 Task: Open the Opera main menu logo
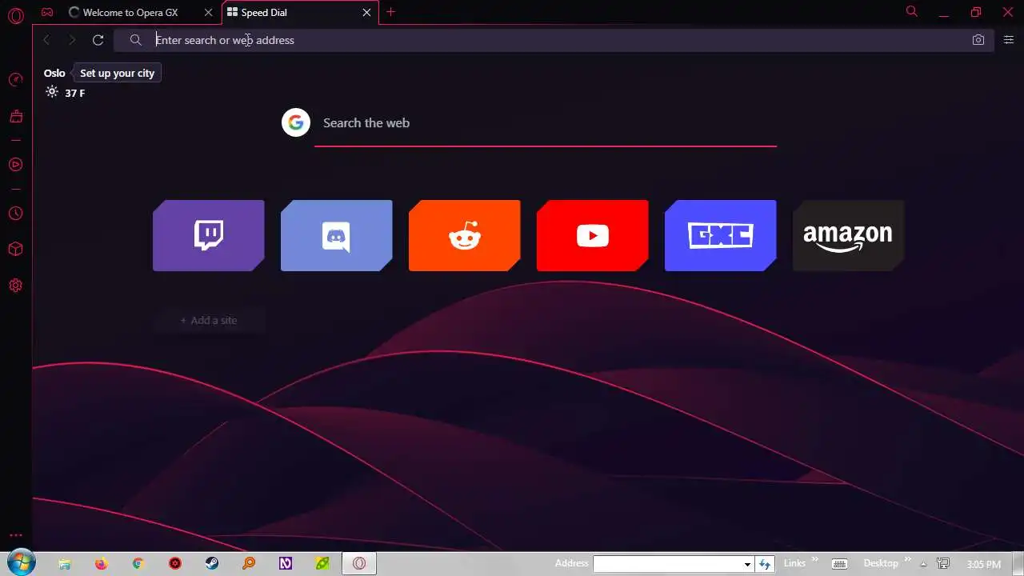click(x=15, y=15)
